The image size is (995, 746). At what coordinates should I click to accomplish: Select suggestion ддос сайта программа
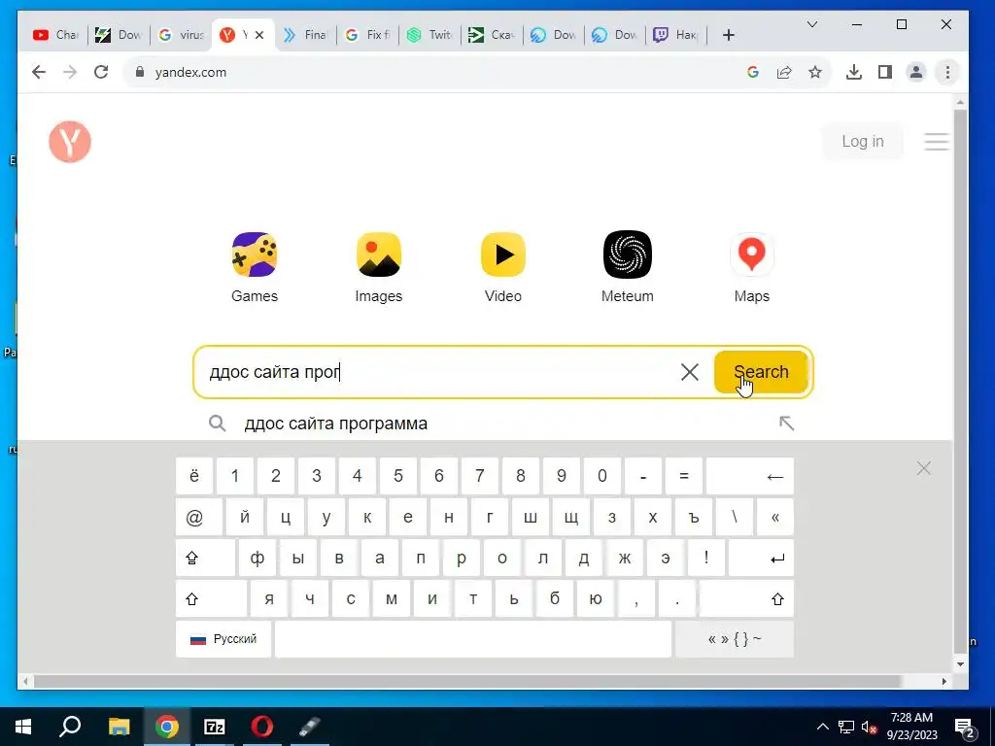point(335,424)
